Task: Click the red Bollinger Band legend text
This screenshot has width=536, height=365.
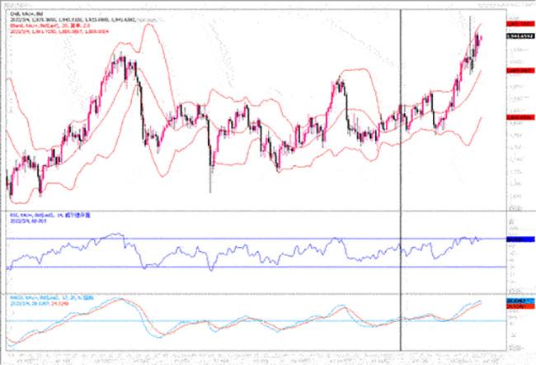Action: 49,17
